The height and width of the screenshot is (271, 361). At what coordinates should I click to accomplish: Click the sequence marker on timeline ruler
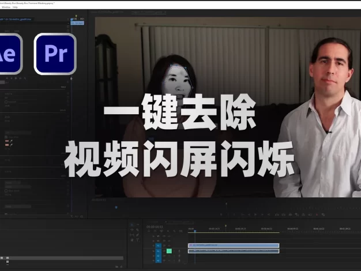tap(226, 227)
